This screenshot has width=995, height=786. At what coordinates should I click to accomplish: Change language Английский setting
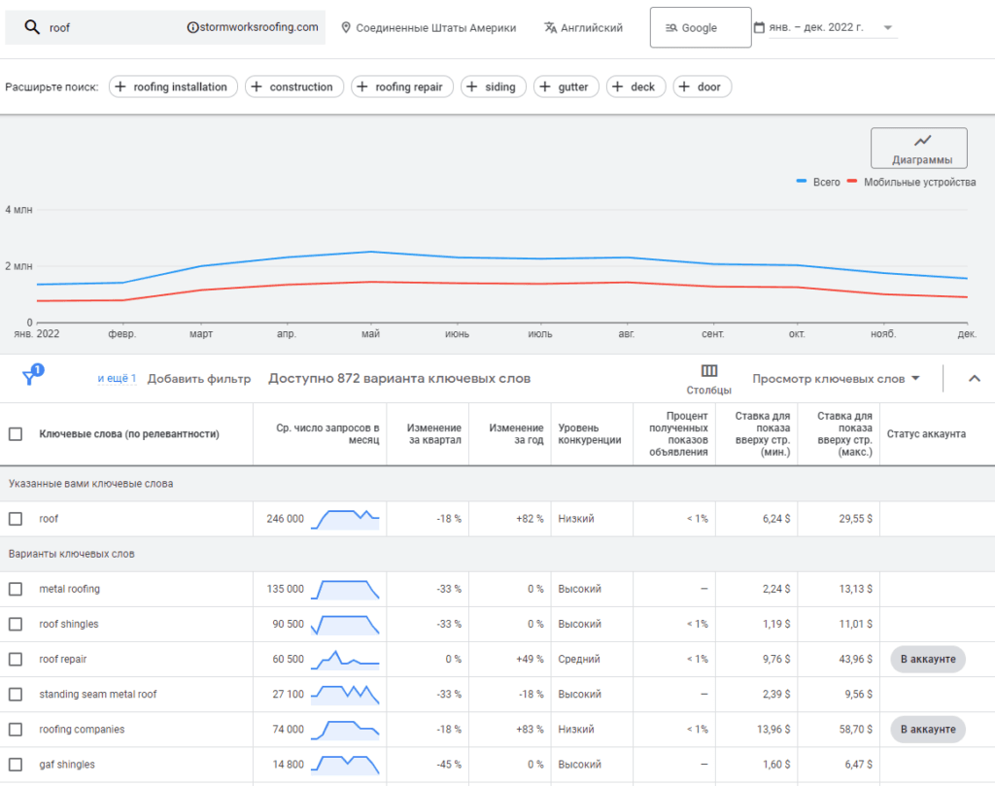click(592, 28)
